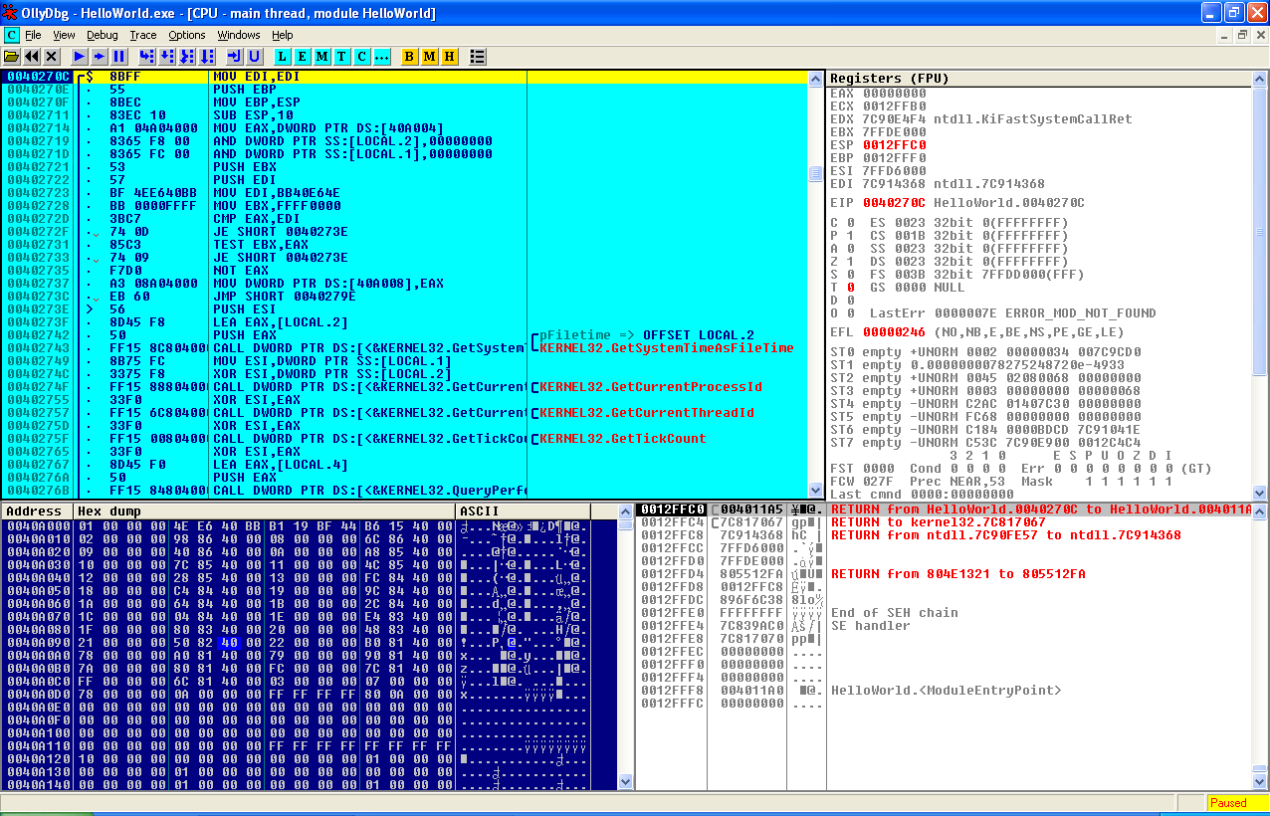Viewport: 1270px width, 816px height.
Task: Click the KERNEL32.GetCurrentThreadId comment
Action: pos(647,413)
